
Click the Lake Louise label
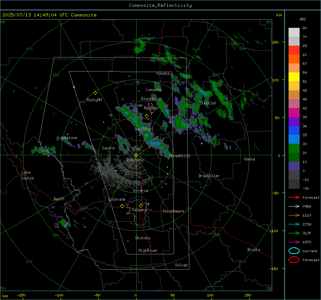pos(27,175)
